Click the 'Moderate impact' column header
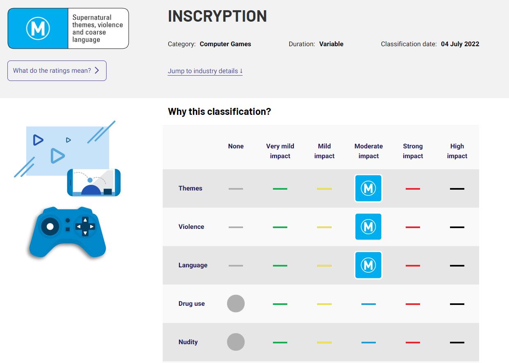The height and width of the screenshot is (363, 509). coord(368,151)
